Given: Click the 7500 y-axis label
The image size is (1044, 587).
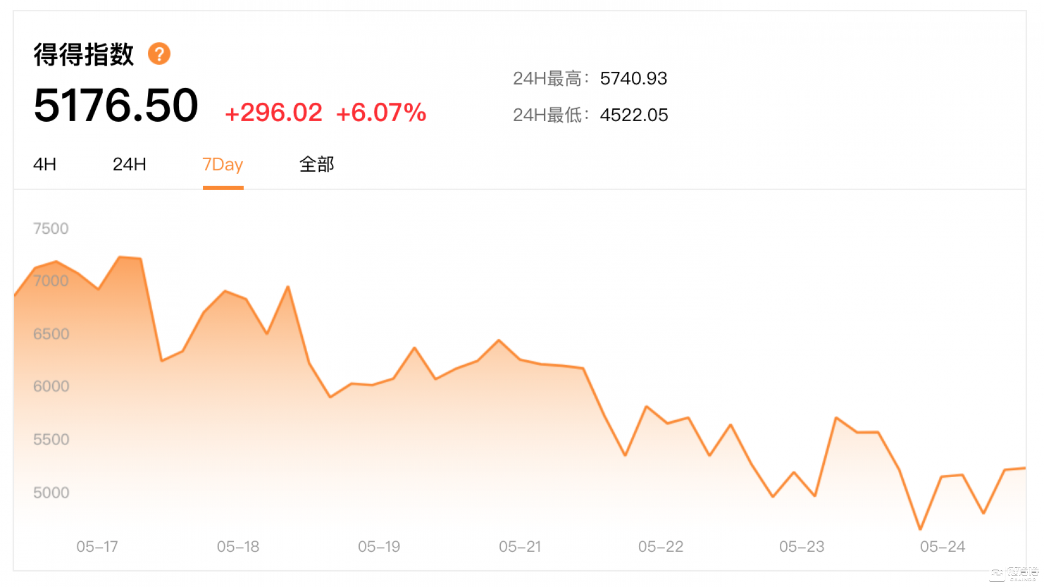Looking at the screenshot, I should click(51, 228).
